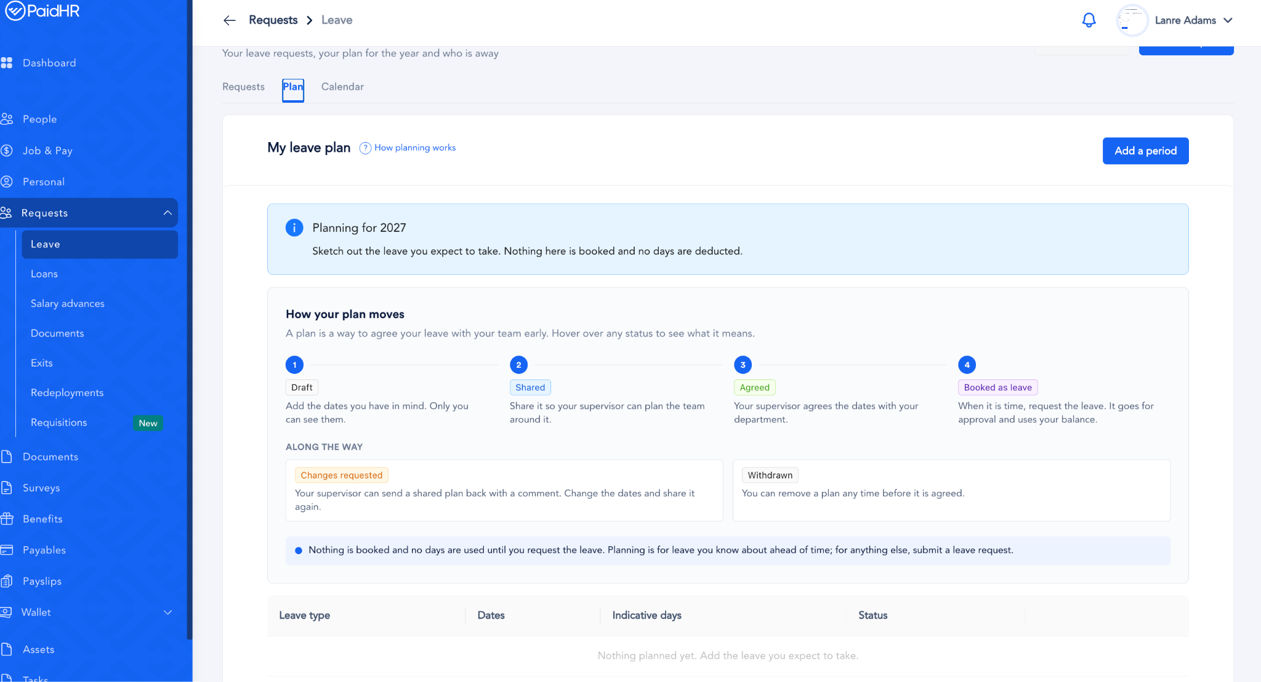This screenshot has height=682, width=1261.
Task: Click the Shared status badge
Action: pyautogui.click(x=530, y=387)
